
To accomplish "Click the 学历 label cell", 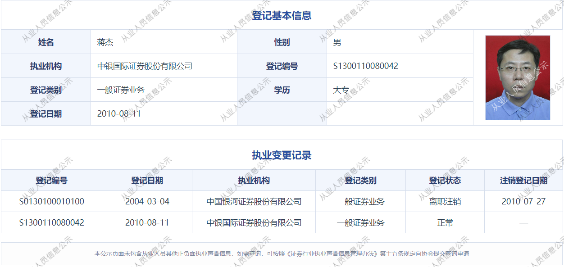I will click(x=282, y=90).
